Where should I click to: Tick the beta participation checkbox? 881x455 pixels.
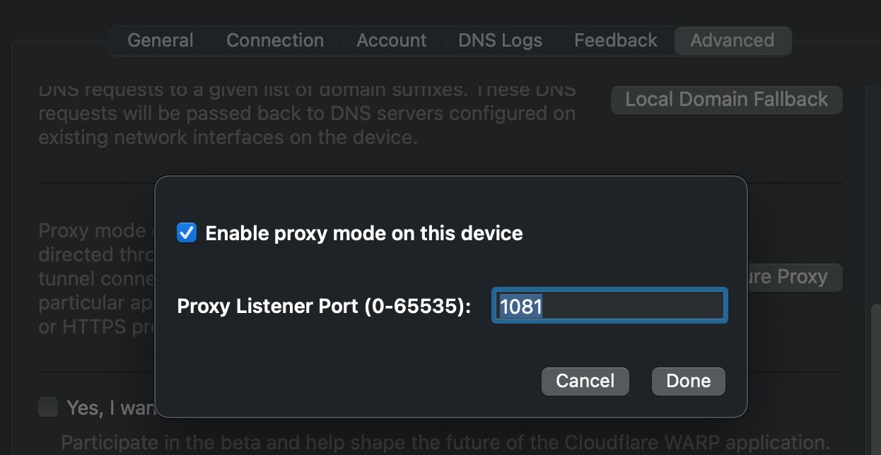[48, 407]
